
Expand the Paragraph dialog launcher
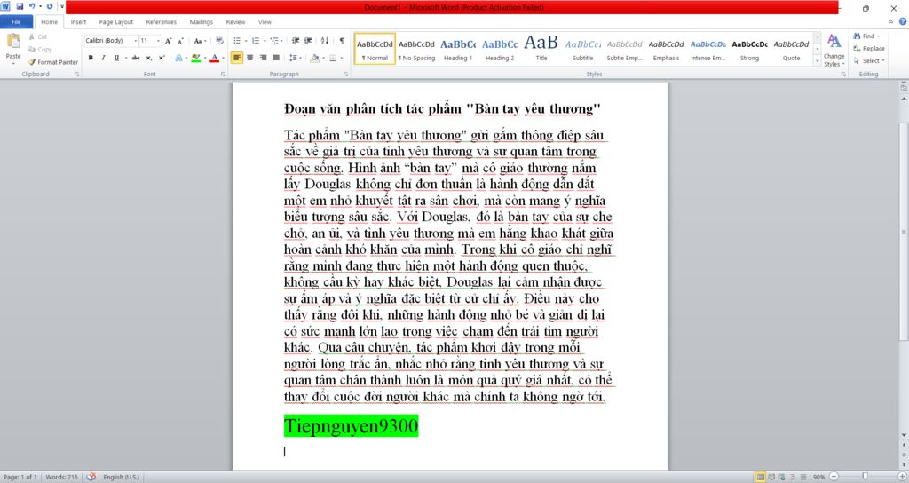[x=346, y=75]
